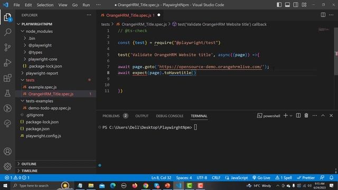Viewport: 338px width, 190px height.
Task: Toggle Secondary Side Bar layout icon
Action: coord(296,5)
